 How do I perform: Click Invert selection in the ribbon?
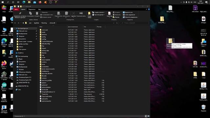coord(130,17)
